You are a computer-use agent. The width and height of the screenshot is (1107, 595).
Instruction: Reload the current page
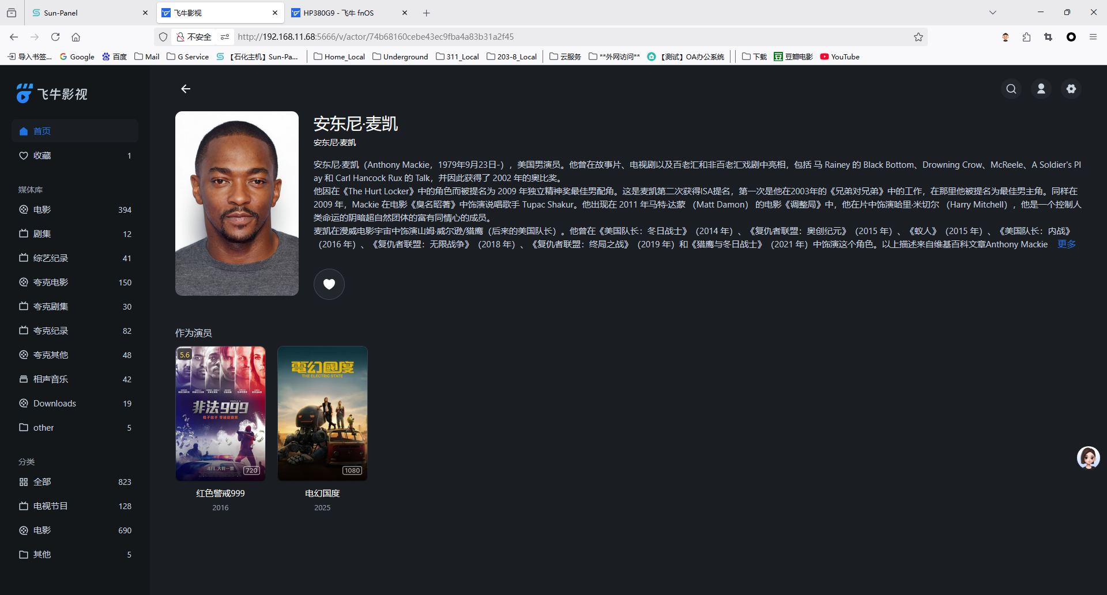(x=55, y=37)
